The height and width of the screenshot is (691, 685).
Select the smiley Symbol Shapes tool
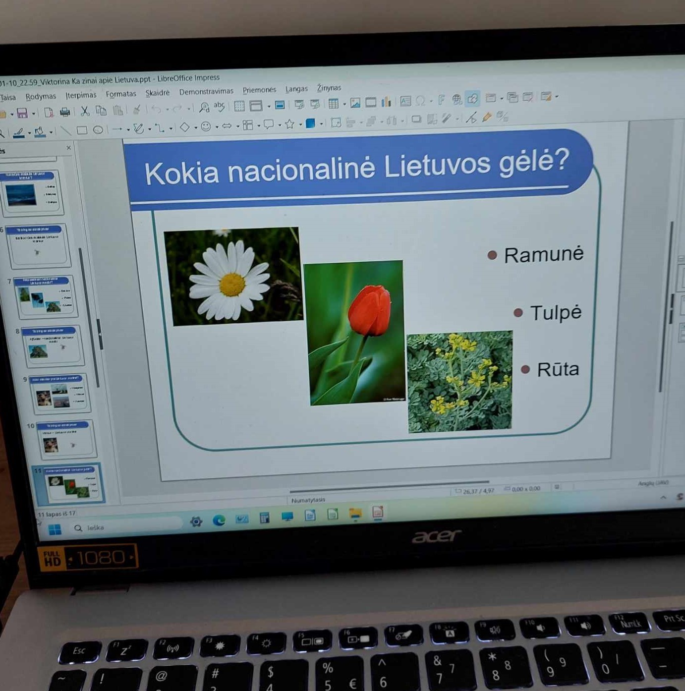click(206, 126)
